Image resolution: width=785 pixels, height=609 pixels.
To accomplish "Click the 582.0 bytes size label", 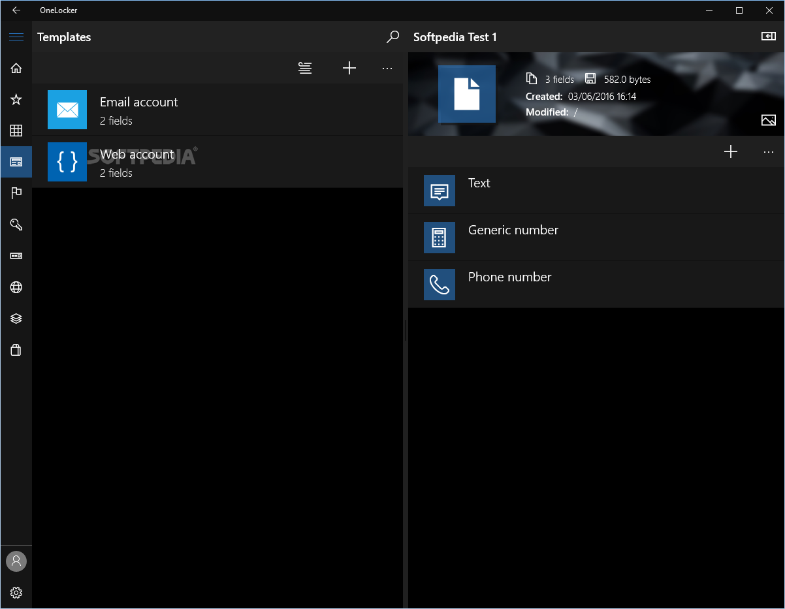I will point(627,80).
